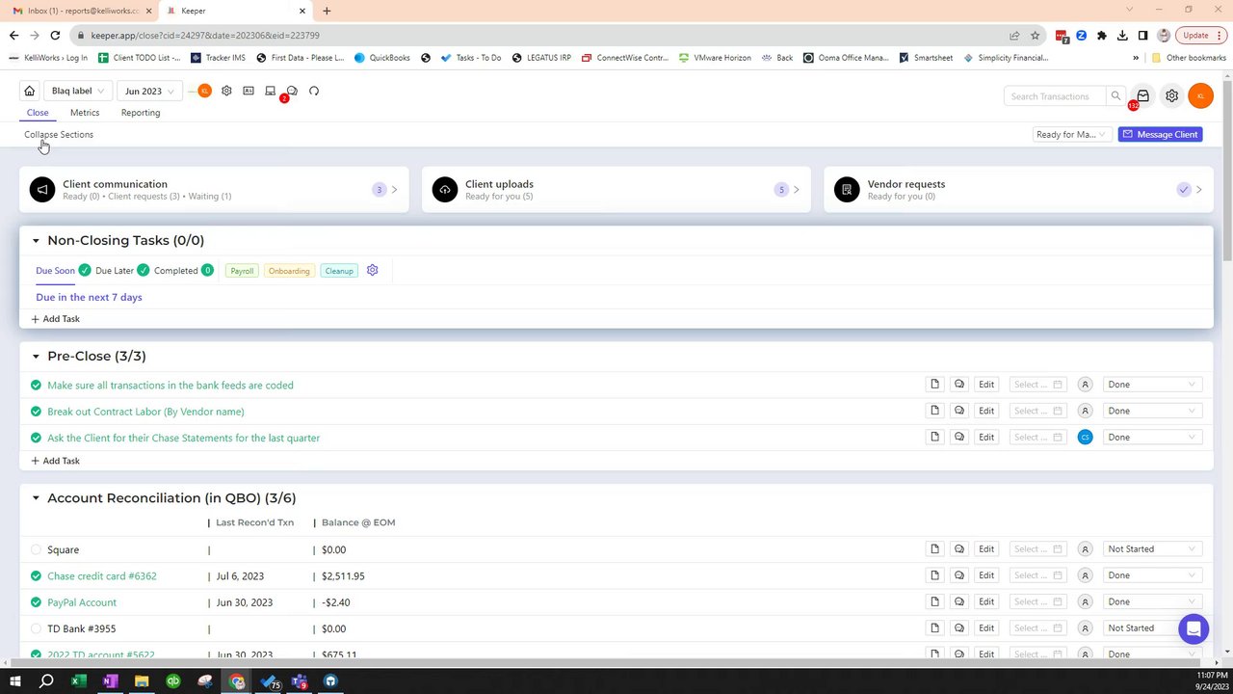The image size is (1233, 694).
Task: Open status dropdown for Break out Contract Labor
Action: 1151,411
